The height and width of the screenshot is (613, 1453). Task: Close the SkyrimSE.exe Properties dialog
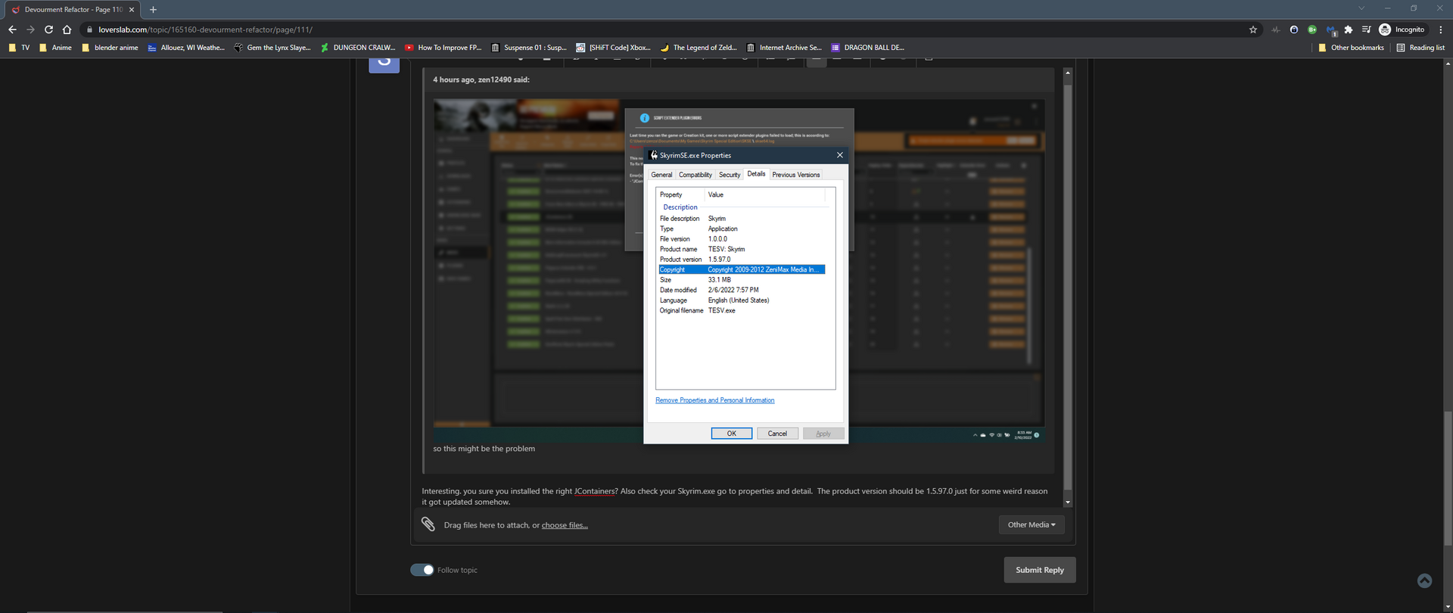click(x=839, y=155)
